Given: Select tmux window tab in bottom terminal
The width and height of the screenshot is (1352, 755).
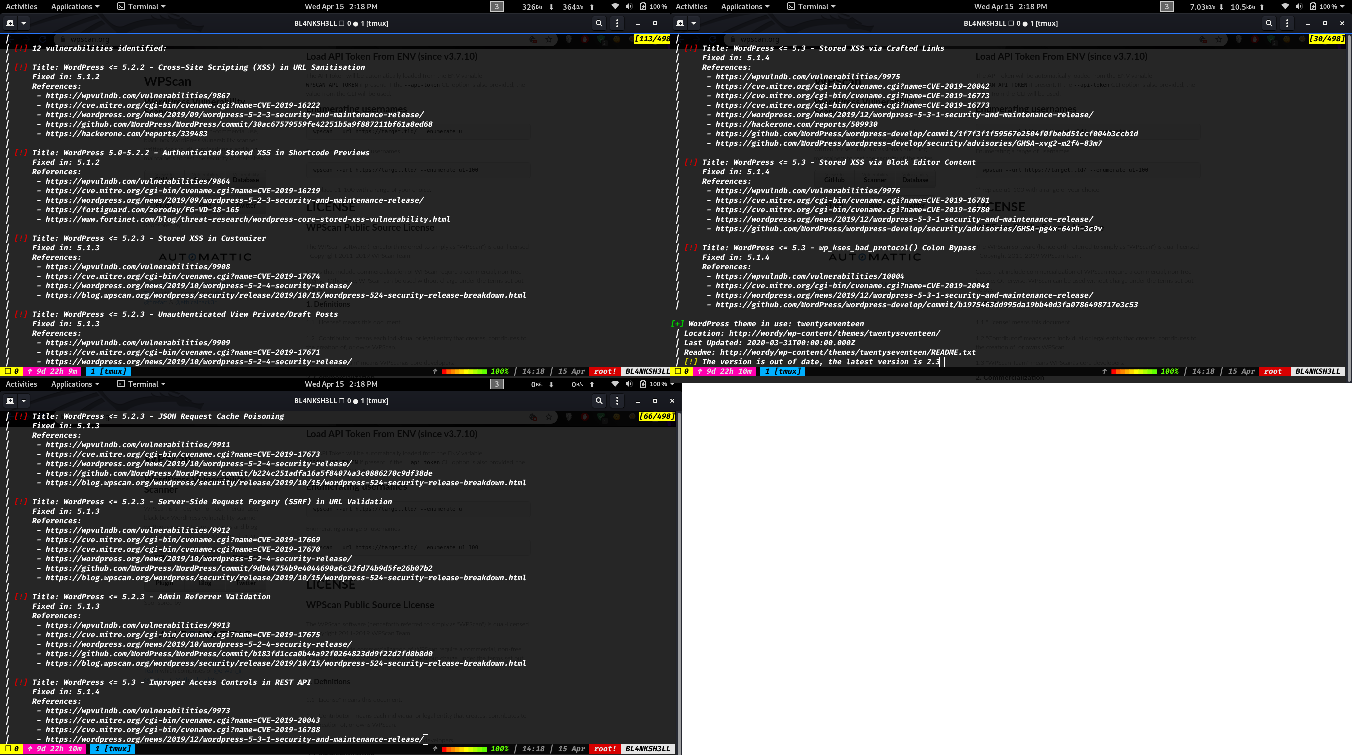Looking at the screenshot, I should point(113,748).
